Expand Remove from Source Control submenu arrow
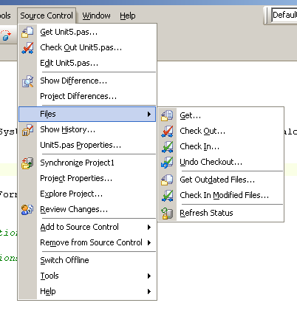297x317 pixels. coord(149,242)
